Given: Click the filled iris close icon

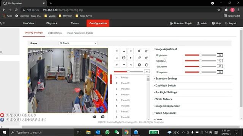Looking at the screenshot, I should (139, 65).
